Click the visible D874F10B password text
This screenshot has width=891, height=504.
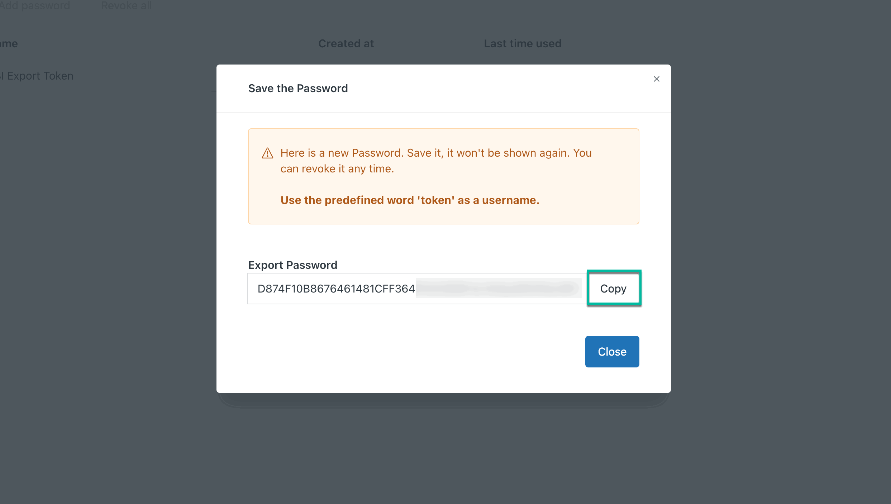pos(336,289)
